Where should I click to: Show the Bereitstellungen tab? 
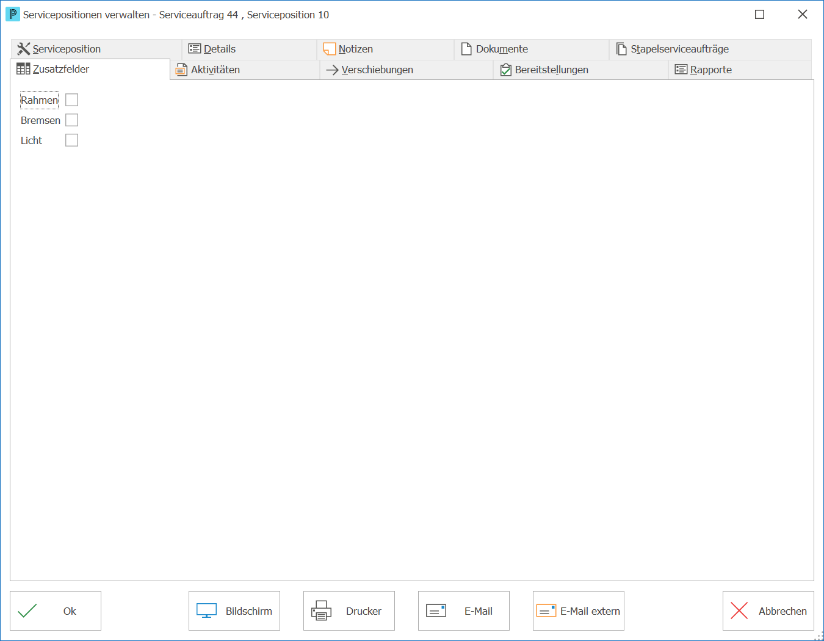[581, 70]
